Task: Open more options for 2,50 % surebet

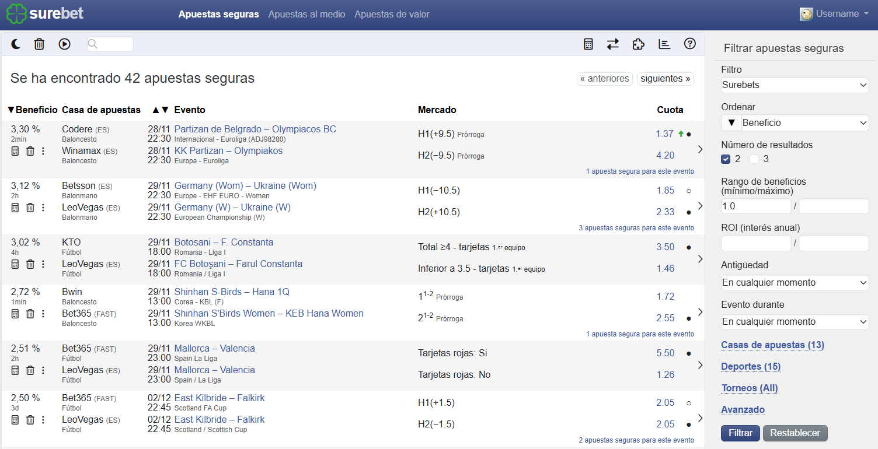Action: pos(43,420)
